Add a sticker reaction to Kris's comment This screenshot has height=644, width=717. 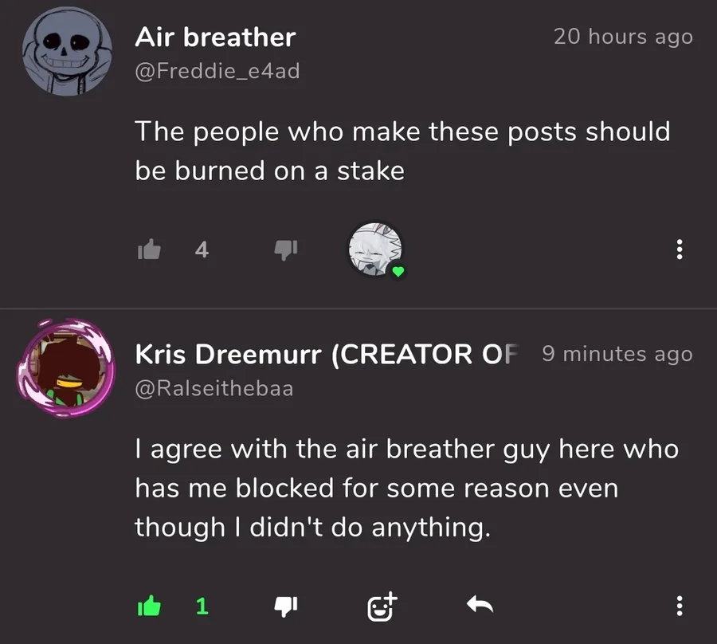[x=382, y=607]
